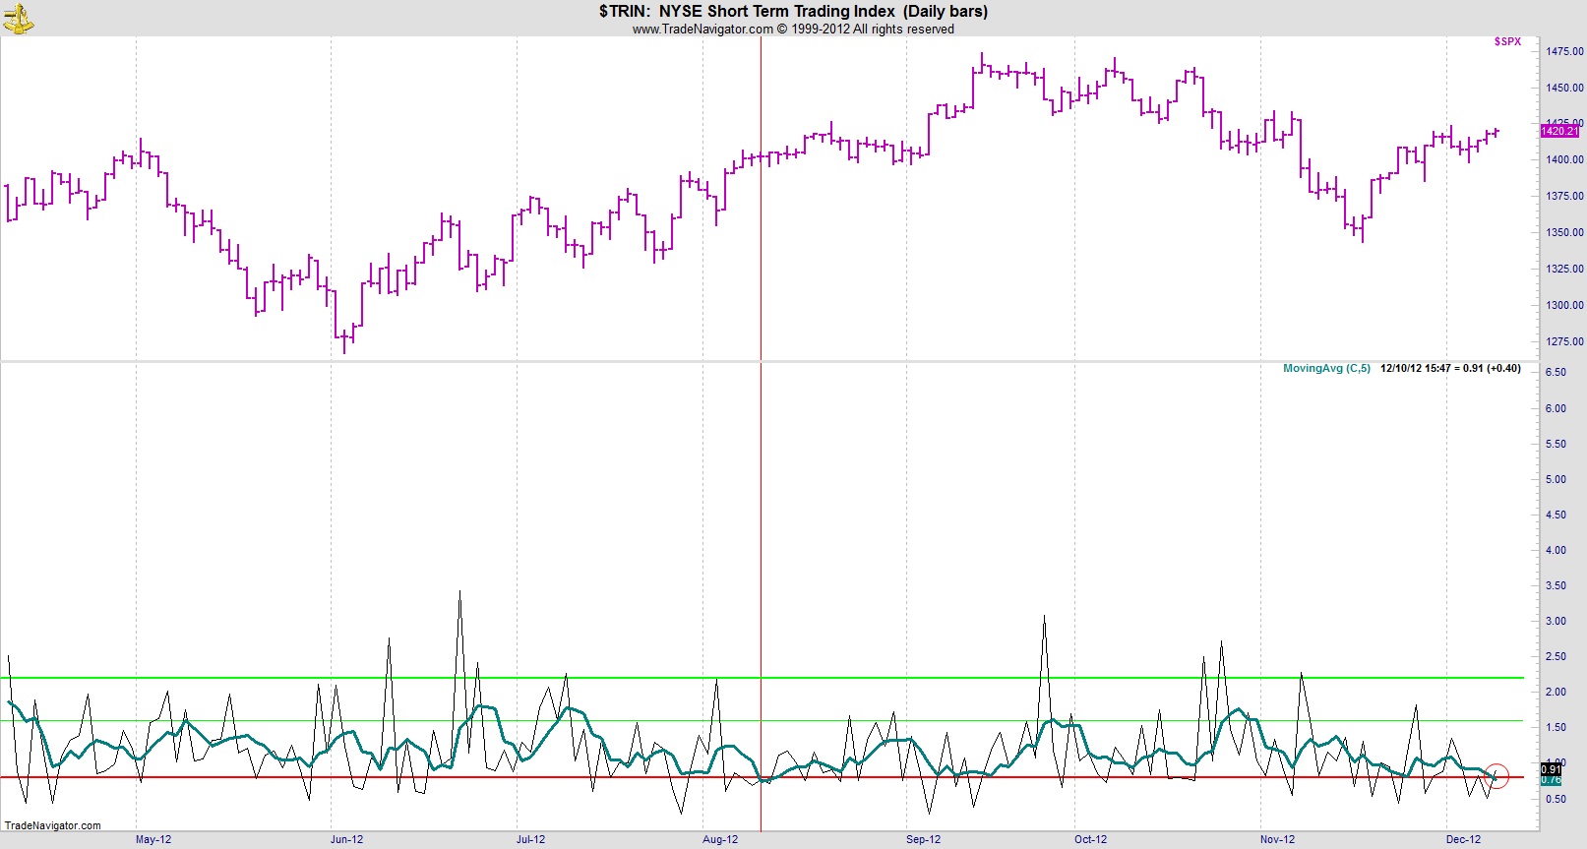The width and height of the screenshot is (1587, 849).
Task: Click the 1275.00 label on the price scale
Action: tap(1564, 341)
